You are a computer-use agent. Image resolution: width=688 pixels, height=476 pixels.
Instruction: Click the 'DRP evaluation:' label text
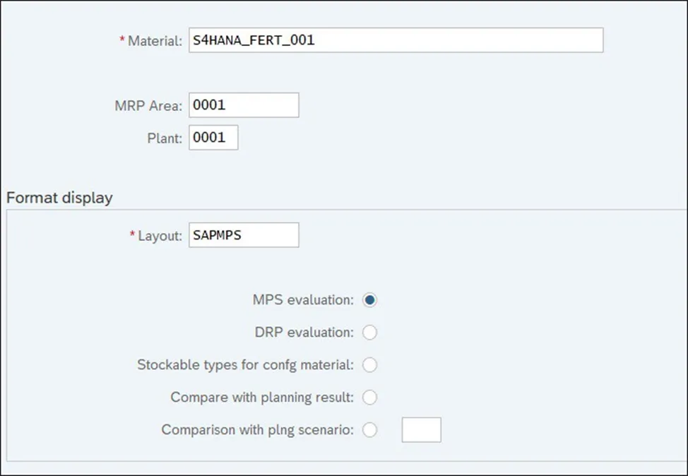pyautogui.click(x=304, y=333)
